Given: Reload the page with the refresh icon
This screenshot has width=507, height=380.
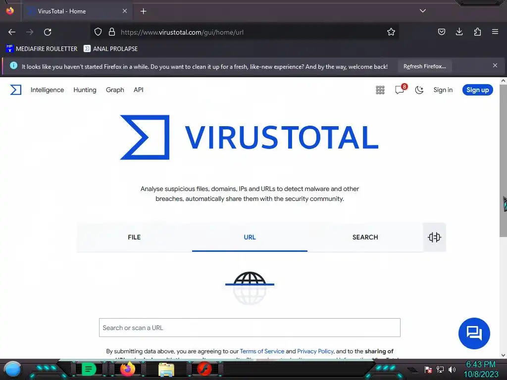Looking at the screenshot, I should click(48, 32).
